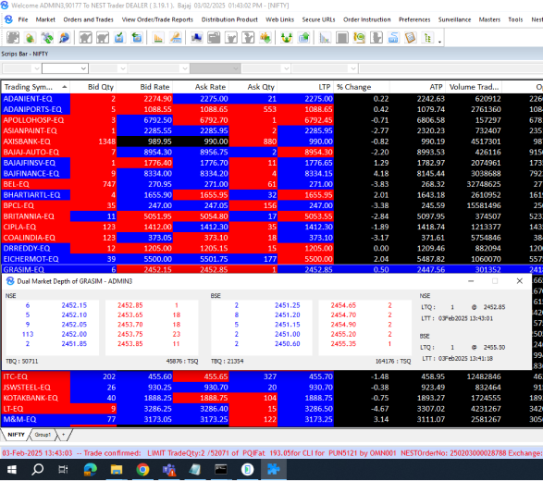Viewport: 543px width, 481px height.
Task: Click the gray document arrow toolbar icon
Action: tap(376, 37)
